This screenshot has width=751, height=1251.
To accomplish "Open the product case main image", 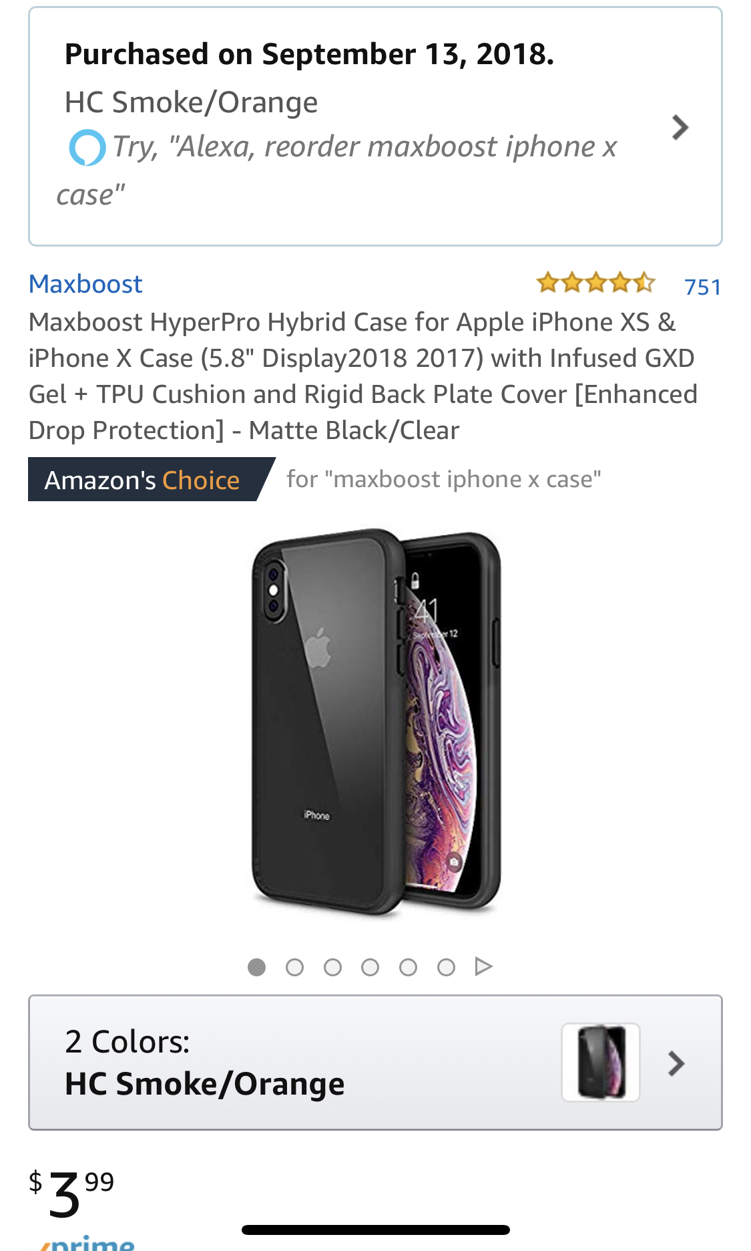I will (376, 722).
